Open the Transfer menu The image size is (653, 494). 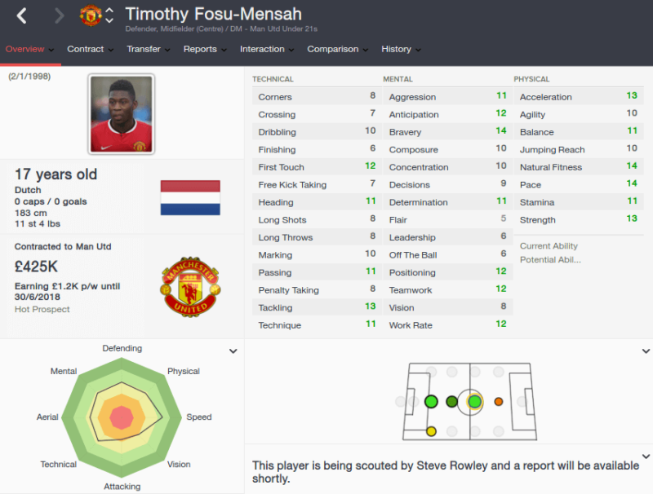[149, 49]
